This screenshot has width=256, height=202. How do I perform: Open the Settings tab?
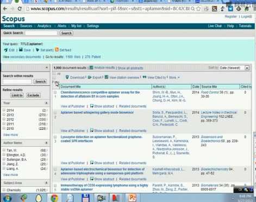tap(93, 26)
